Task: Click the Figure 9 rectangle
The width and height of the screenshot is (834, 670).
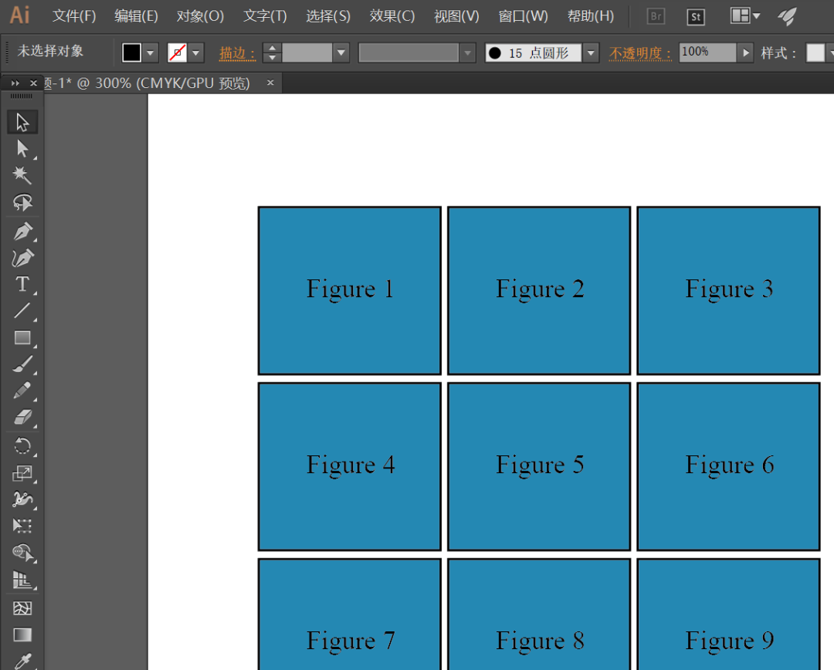Action: pos(729,614)
